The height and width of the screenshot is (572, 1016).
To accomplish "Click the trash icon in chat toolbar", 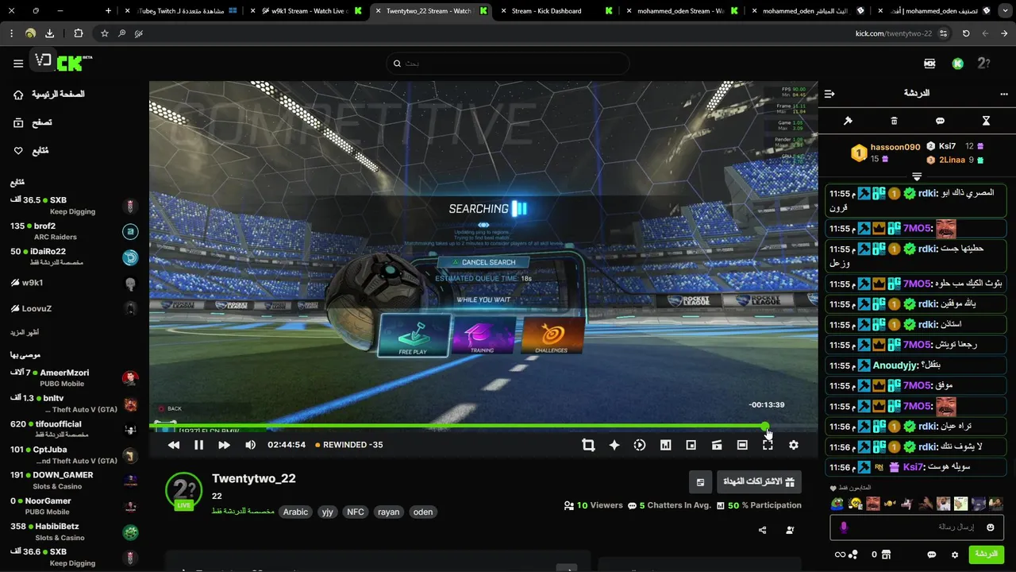I will pos(894,121).
